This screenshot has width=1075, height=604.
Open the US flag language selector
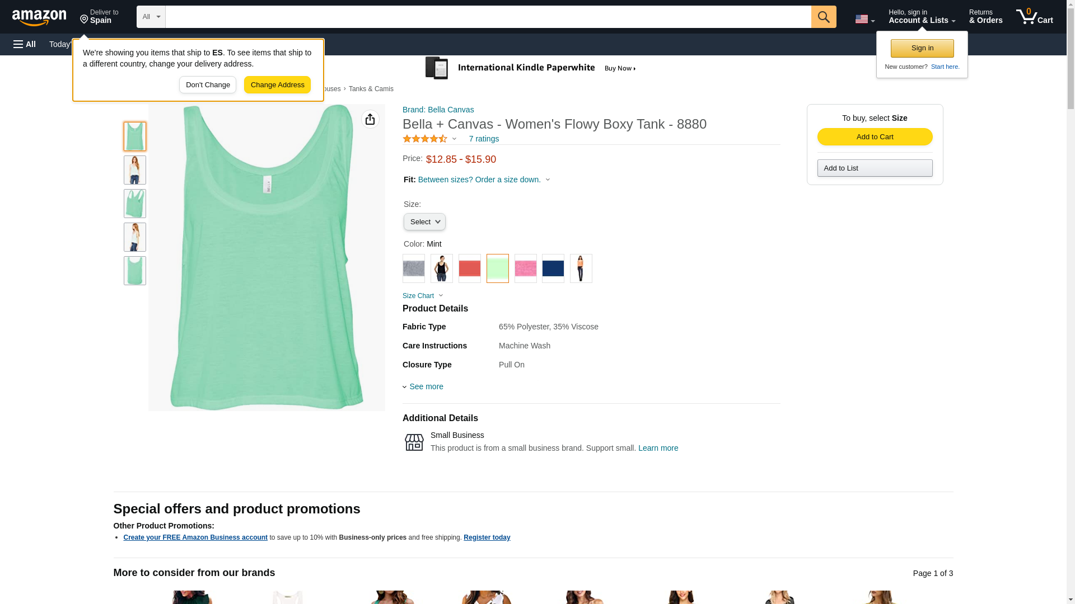[864, 19]
